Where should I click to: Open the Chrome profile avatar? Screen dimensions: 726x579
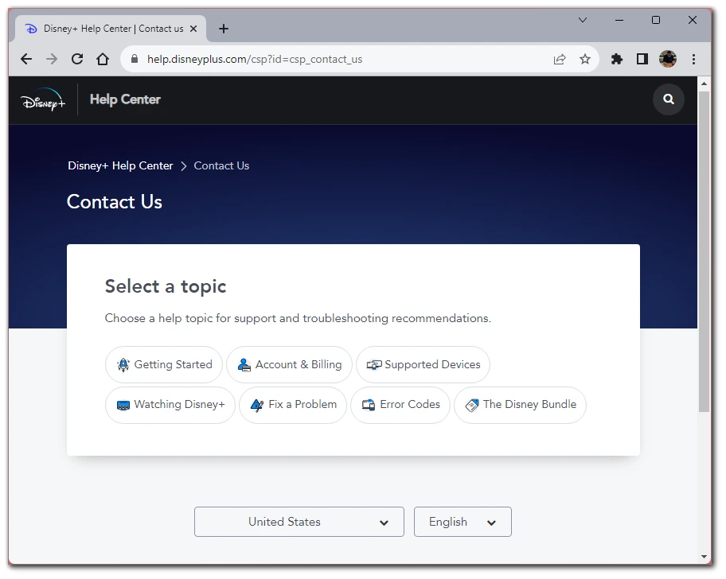tap(668, 59)
